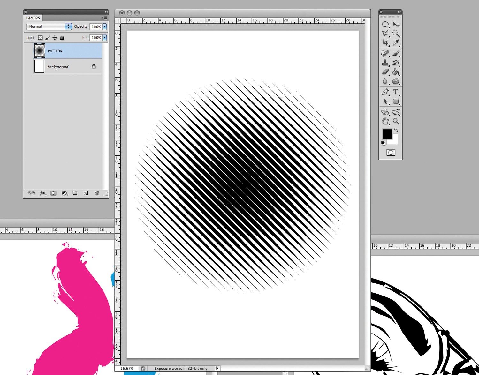Select the Brush tool in toolbox
The image size is (479, 375).
tap(396, 53)
